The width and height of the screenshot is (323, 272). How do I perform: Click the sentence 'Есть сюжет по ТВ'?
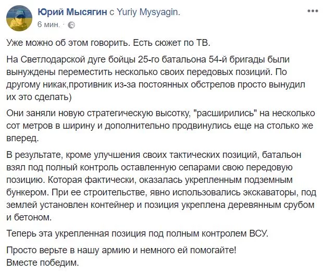click(171, 43)
